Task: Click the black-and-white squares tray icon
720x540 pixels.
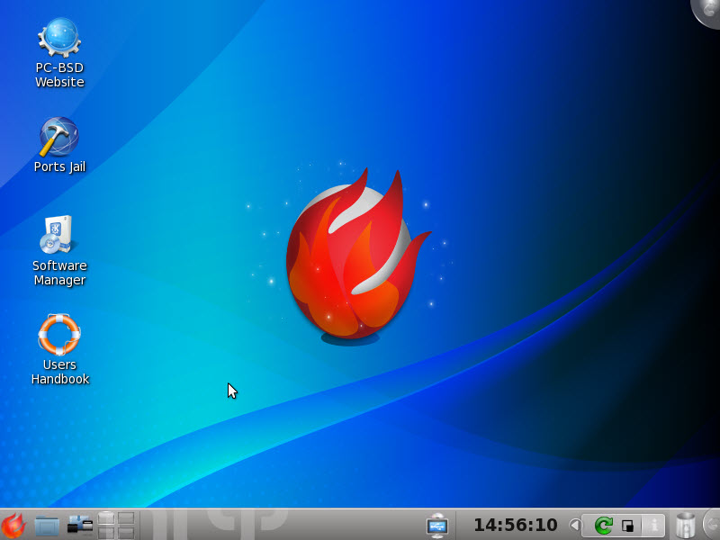Action: [627, 526]
